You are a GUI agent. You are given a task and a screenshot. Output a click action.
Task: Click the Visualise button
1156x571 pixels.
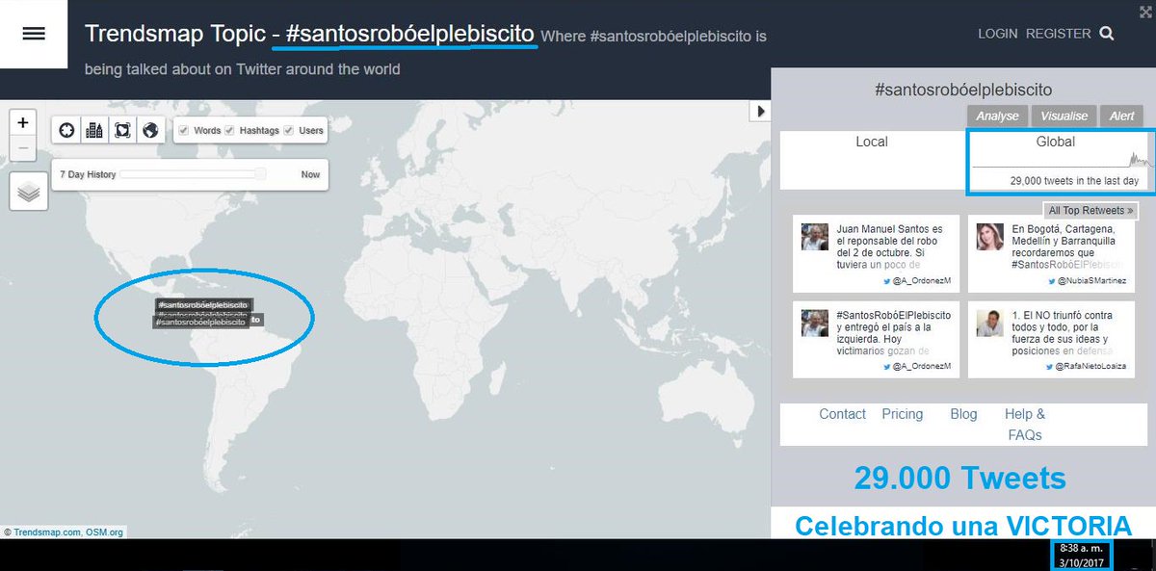click(1064, 116)
